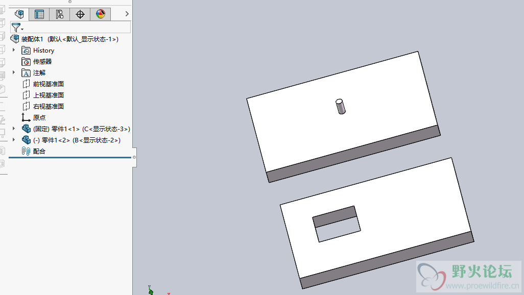This screenshot has width=524, height=295.
Task: Switch to the PropertyManager tab
Action: [39, 14]
